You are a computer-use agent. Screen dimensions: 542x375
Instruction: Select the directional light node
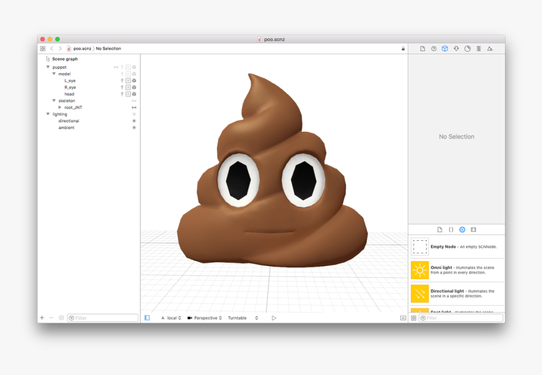point(69,121)
